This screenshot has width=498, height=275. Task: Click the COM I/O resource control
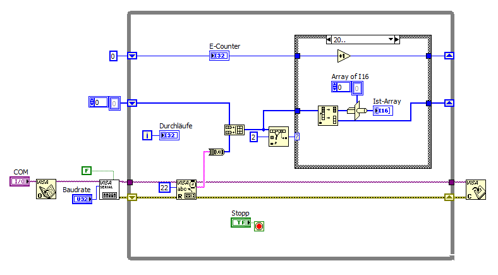[20, 181]
